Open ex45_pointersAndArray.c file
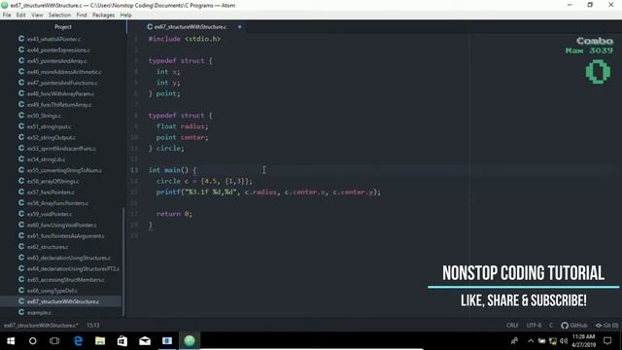The width and height of the screenshot is (622, 350). pyautogui.click(x=57, y=61)
